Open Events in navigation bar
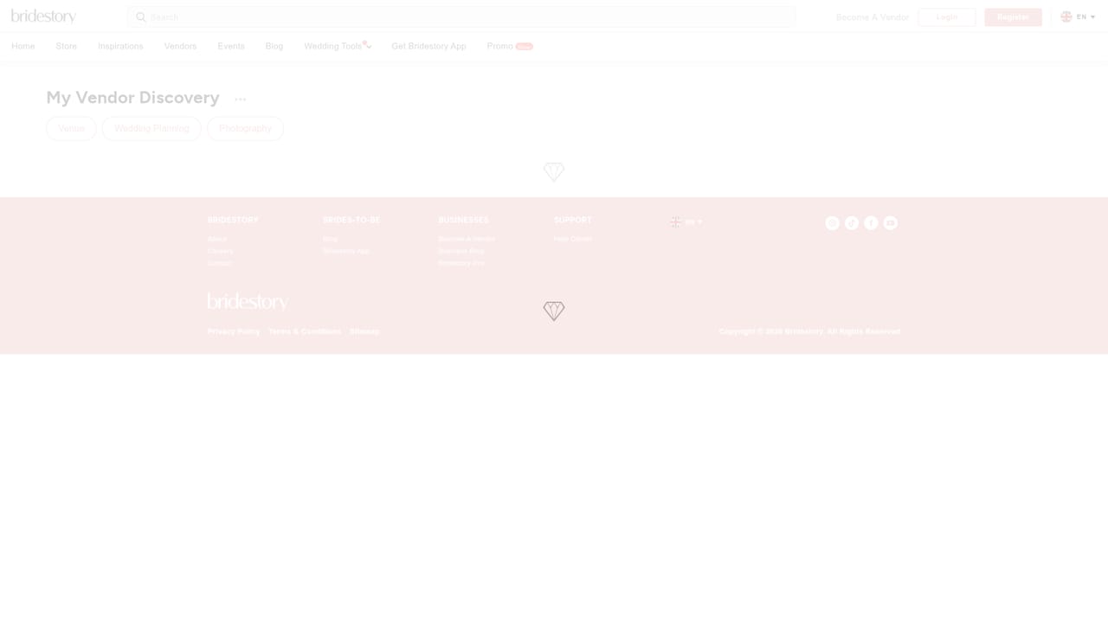The height and width of the screenshot is (623, 1108). click(231, 46)
